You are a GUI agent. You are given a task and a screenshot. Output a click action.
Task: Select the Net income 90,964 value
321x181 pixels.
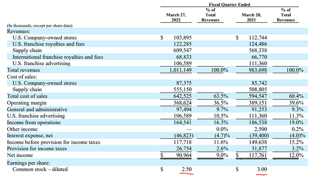tap(184, 155)
